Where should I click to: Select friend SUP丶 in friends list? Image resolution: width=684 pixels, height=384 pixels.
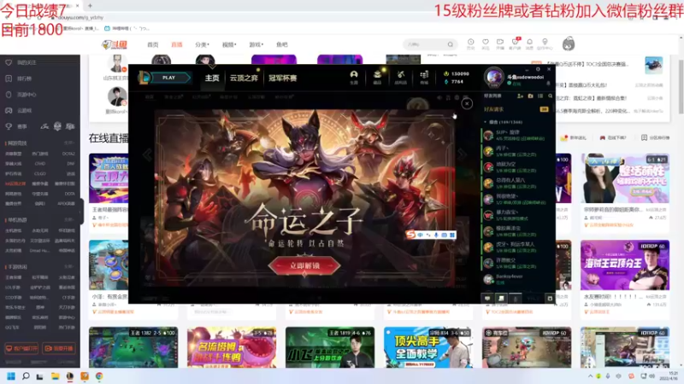coord(516,136)
